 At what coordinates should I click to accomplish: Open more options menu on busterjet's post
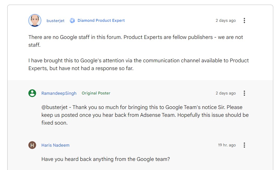point(244,21)
